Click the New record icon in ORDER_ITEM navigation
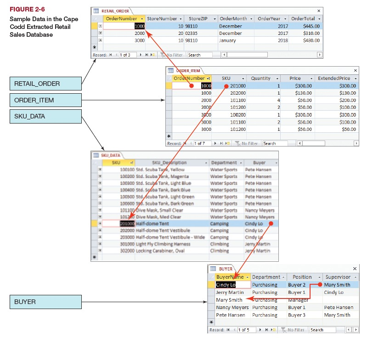This screenshot has height=338, width=373. pos(227,143)
